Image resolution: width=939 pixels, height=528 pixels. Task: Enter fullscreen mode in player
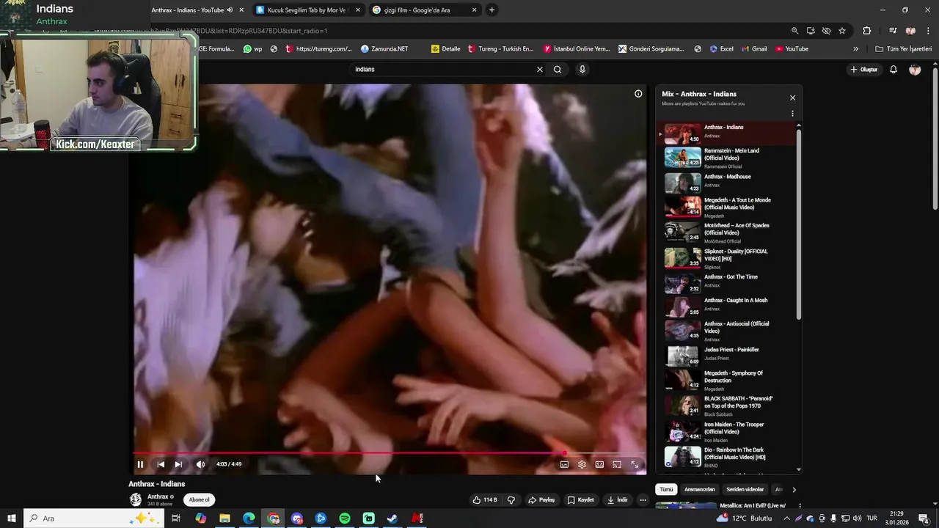pos(635,464)
